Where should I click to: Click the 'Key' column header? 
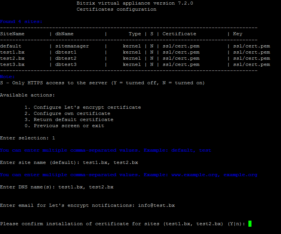[x=238, y=34]
